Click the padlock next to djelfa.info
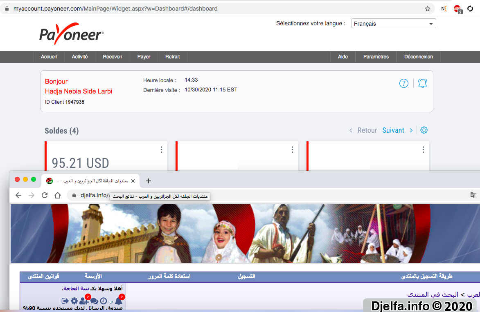Viewport: 480px width, 312px height. tap(74, 195)
